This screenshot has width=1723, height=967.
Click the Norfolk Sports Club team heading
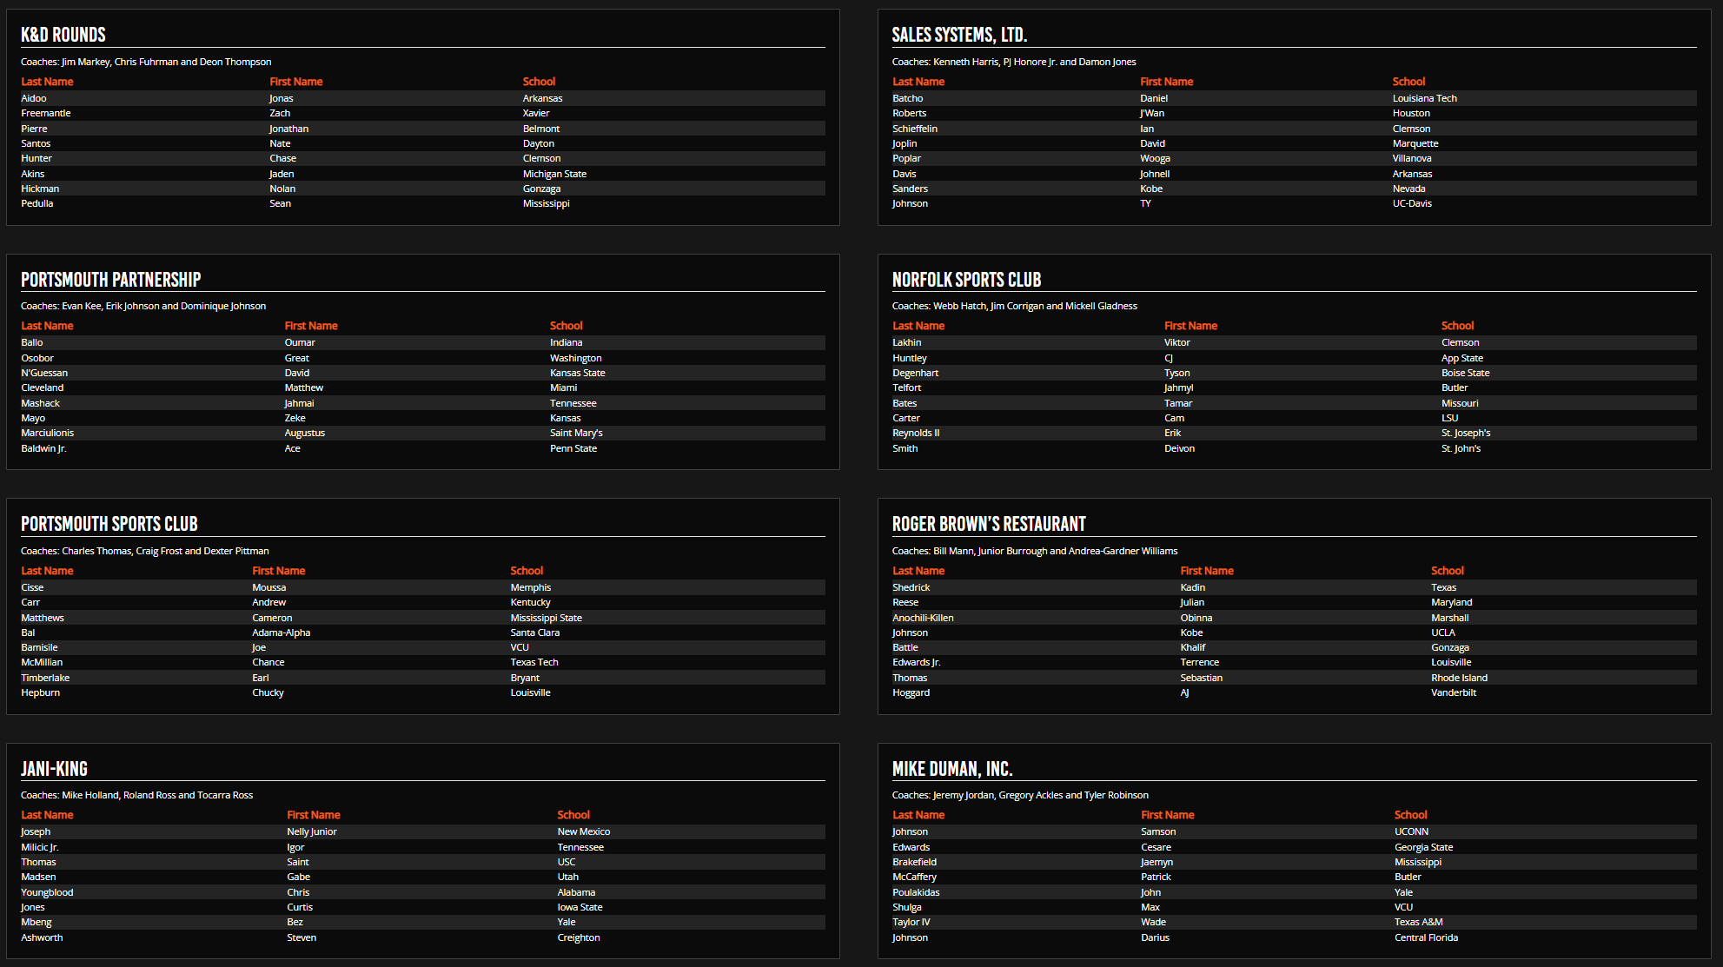point(966,280)
